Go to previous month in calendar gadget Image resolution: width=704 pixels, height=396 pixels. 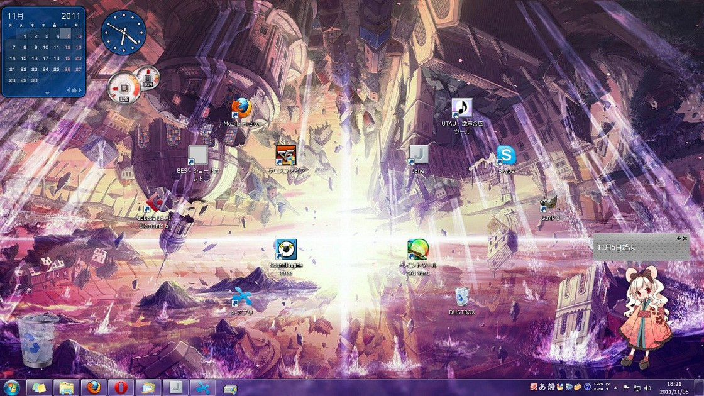[69, 91]
